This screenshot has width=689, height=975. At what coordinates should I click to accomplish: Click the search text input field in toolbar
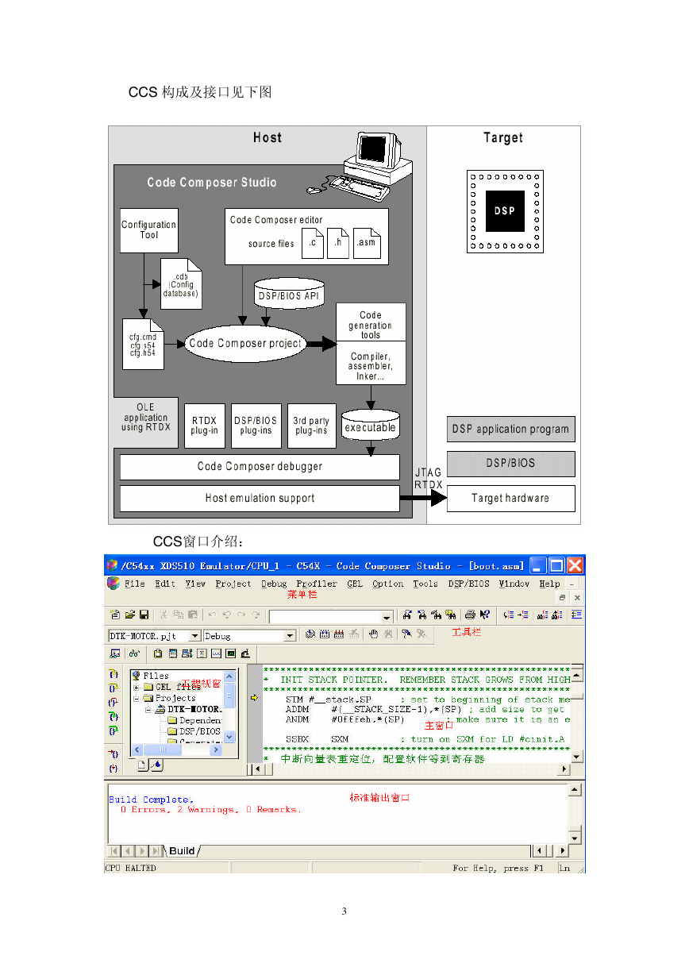[x=325, y=617]
